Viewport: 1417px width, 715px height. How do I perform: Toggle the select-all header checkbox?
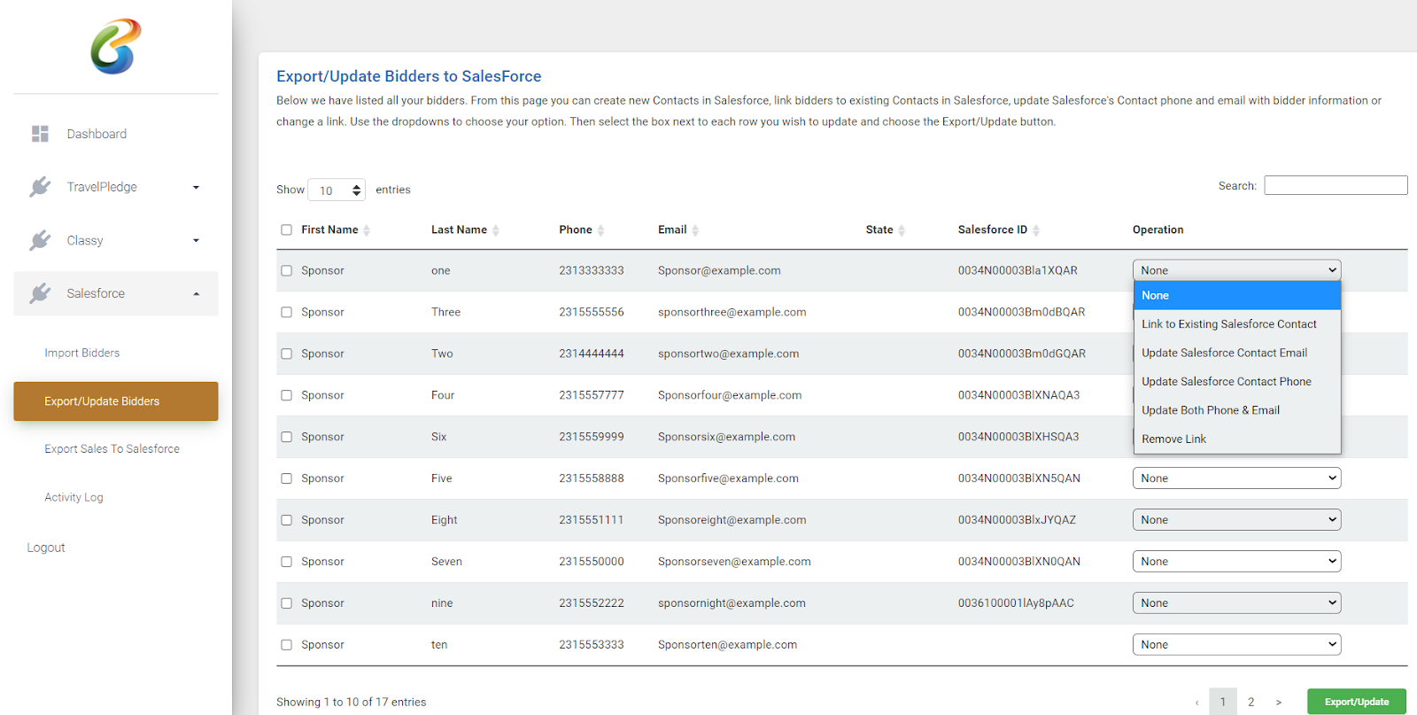286,229
